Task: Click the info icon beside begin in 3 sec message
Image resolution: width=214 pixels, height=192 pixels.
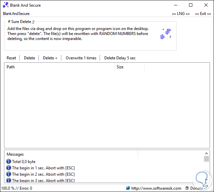Action: 9,180
